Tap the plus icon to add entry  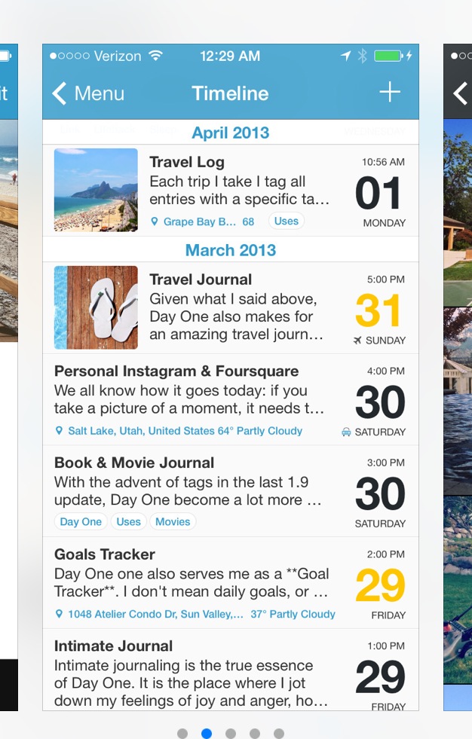(x=390, y=92)
